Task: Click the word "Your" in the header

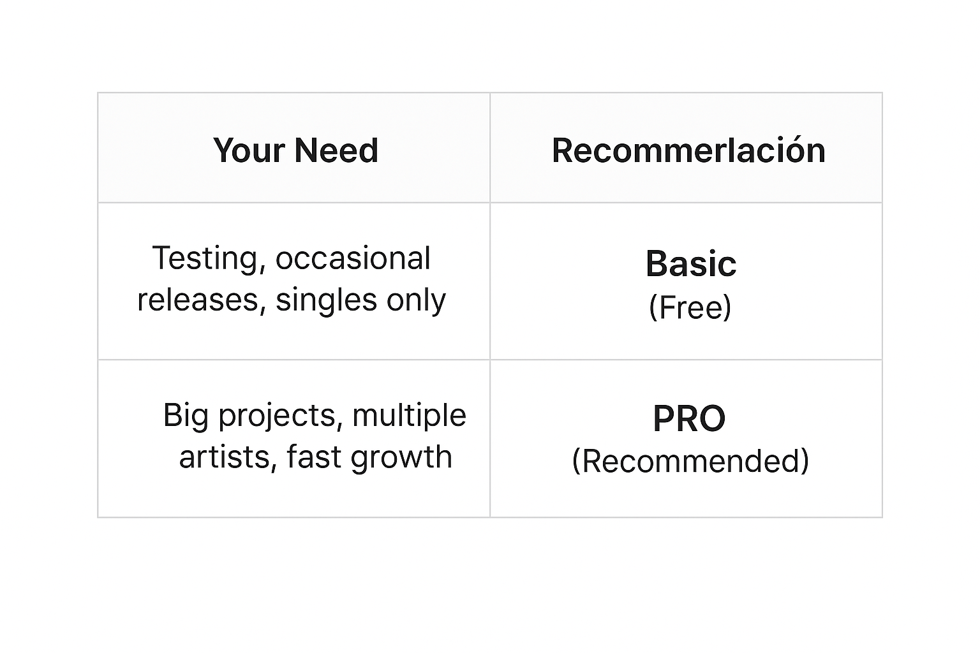Action: (x=249, y=150)
